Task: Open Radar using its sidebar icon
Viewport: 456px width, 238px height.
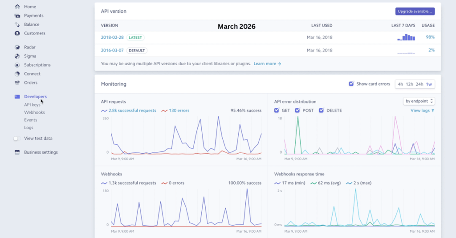Action: (17, 47)
